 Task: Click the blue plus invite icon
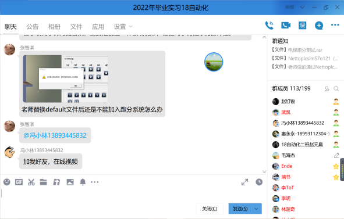tap(319, 26)
